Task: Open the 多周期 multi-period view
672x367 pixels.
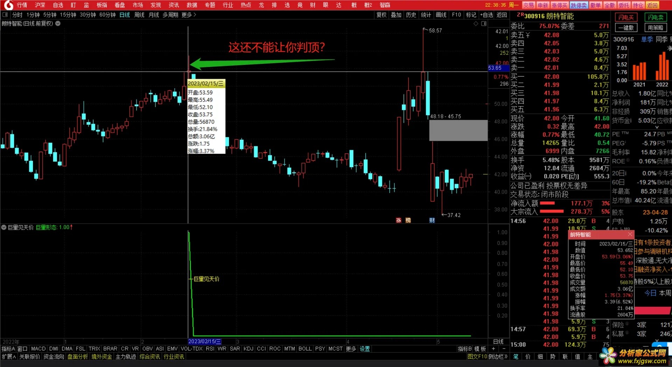Action: click(x=170, y=15)
